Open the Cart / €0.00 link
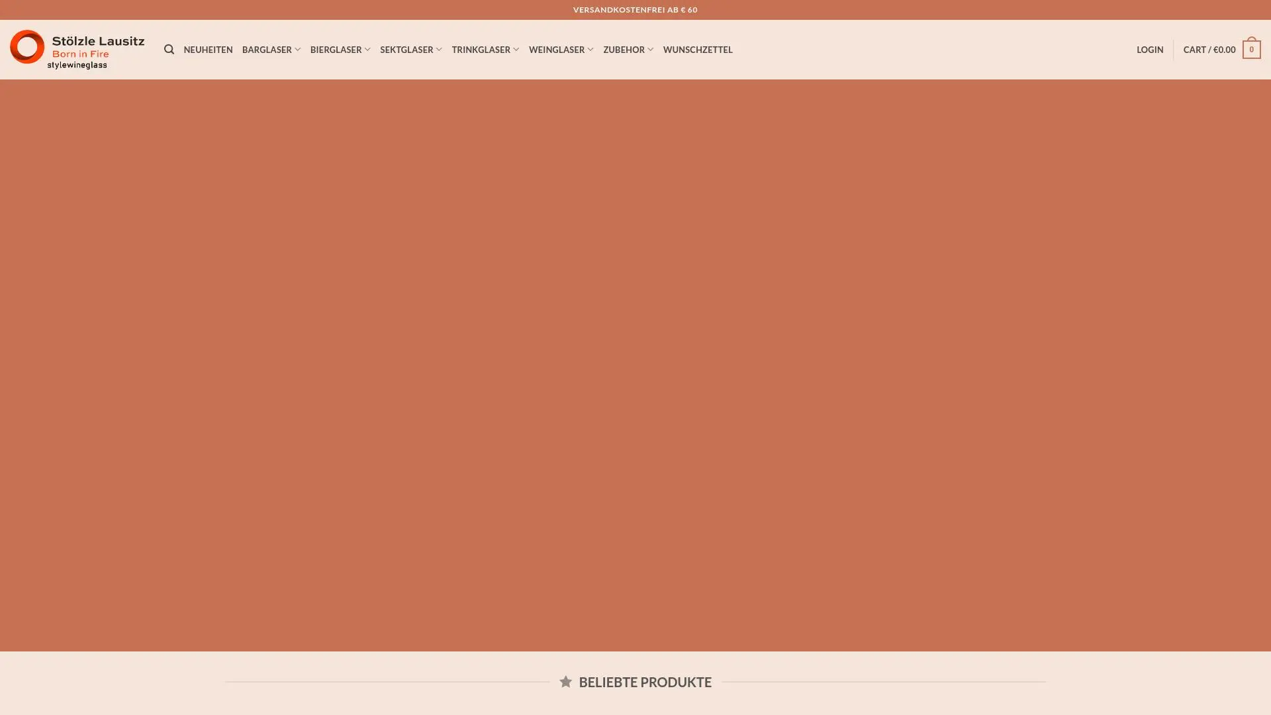This screenshot has width=1271, height=715. [x=1209, y=50]
